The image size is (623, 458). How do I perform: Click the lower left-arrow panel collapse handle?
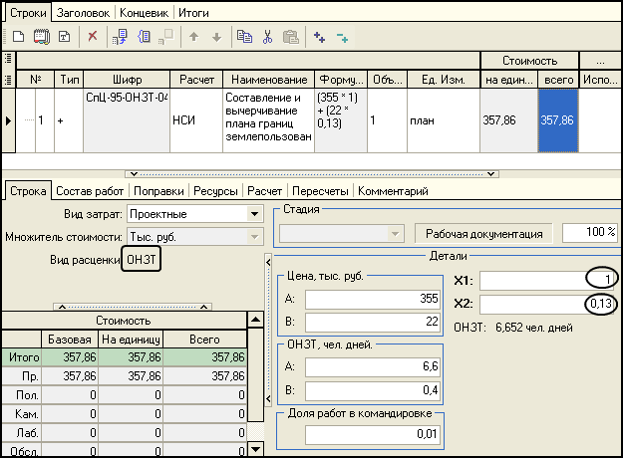268,399
